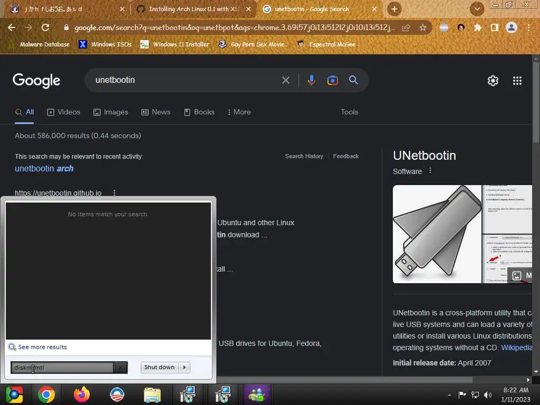
Task: Bookmark this page with the star icon
Action: click(x=423, y=27)
